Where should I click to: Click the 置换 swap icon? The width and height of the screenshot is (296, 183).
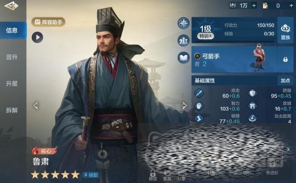(285, 30)
